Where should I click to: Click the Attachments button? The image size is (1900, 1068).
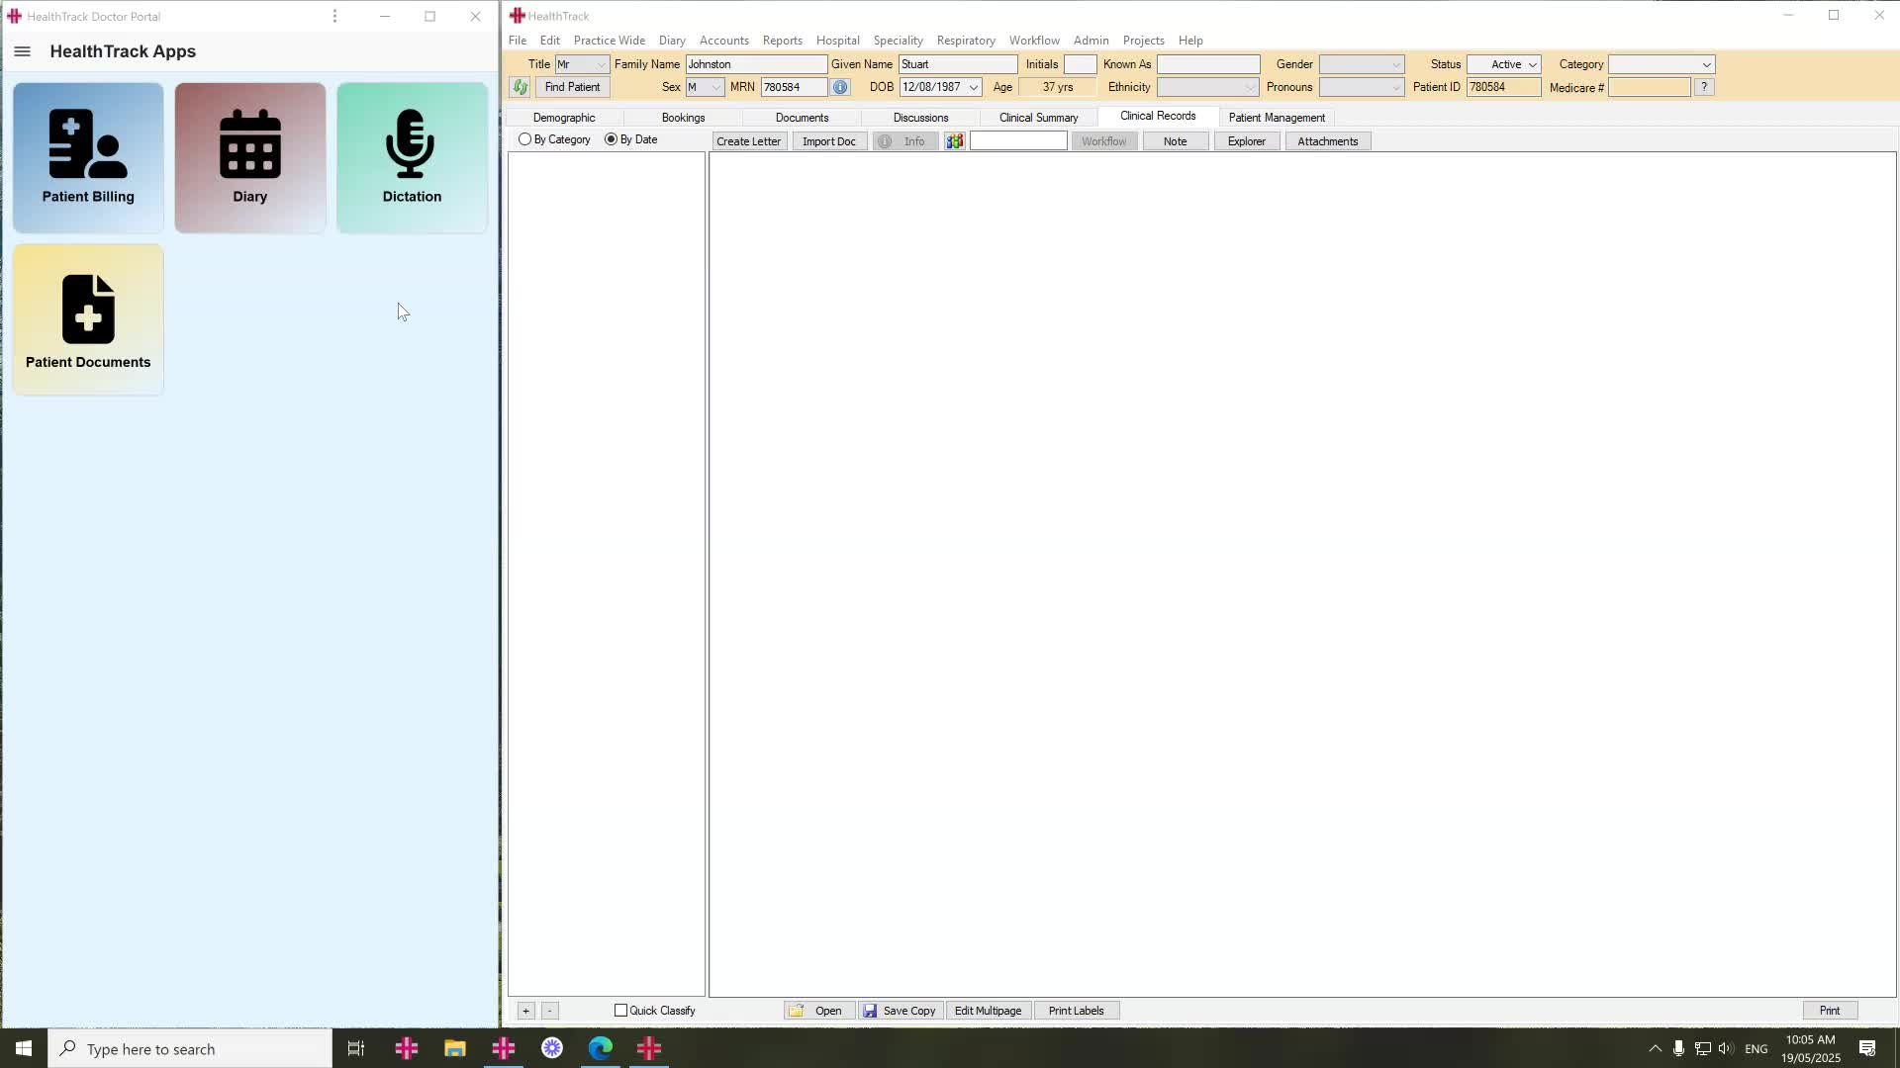click(x=1328, y=141)
